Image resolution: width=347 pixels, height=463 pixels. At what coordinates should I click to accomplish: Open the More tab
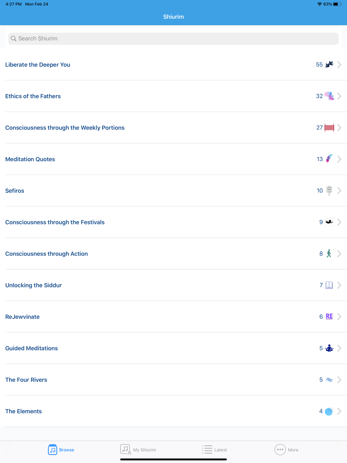(x=286, y=449)
